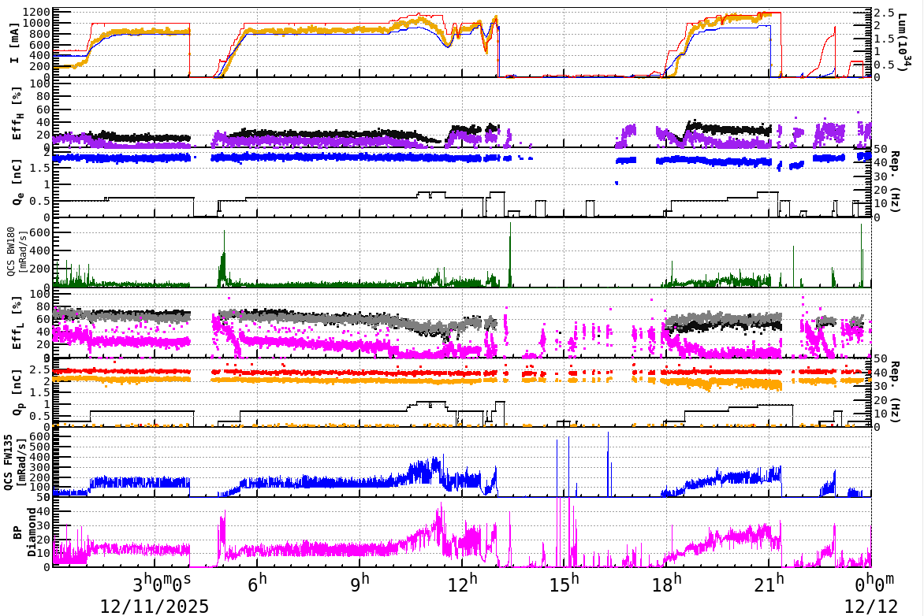Click the "QCS BW180 [mRad/s]" axis label
Screen dimensions: 924x616
16,251
